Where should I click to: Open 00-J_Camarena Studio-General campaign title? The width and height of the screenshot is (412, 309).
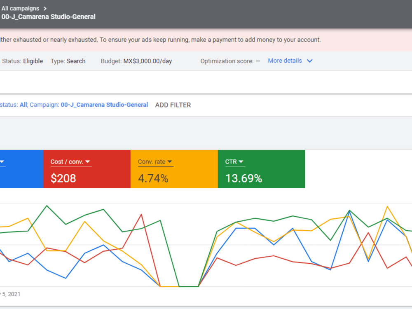pyautogui.click(x=48, y=17)
